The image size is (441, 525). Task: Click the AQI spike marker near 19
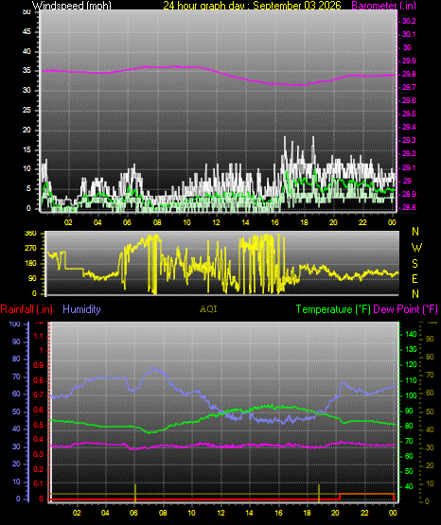[319, 492]
